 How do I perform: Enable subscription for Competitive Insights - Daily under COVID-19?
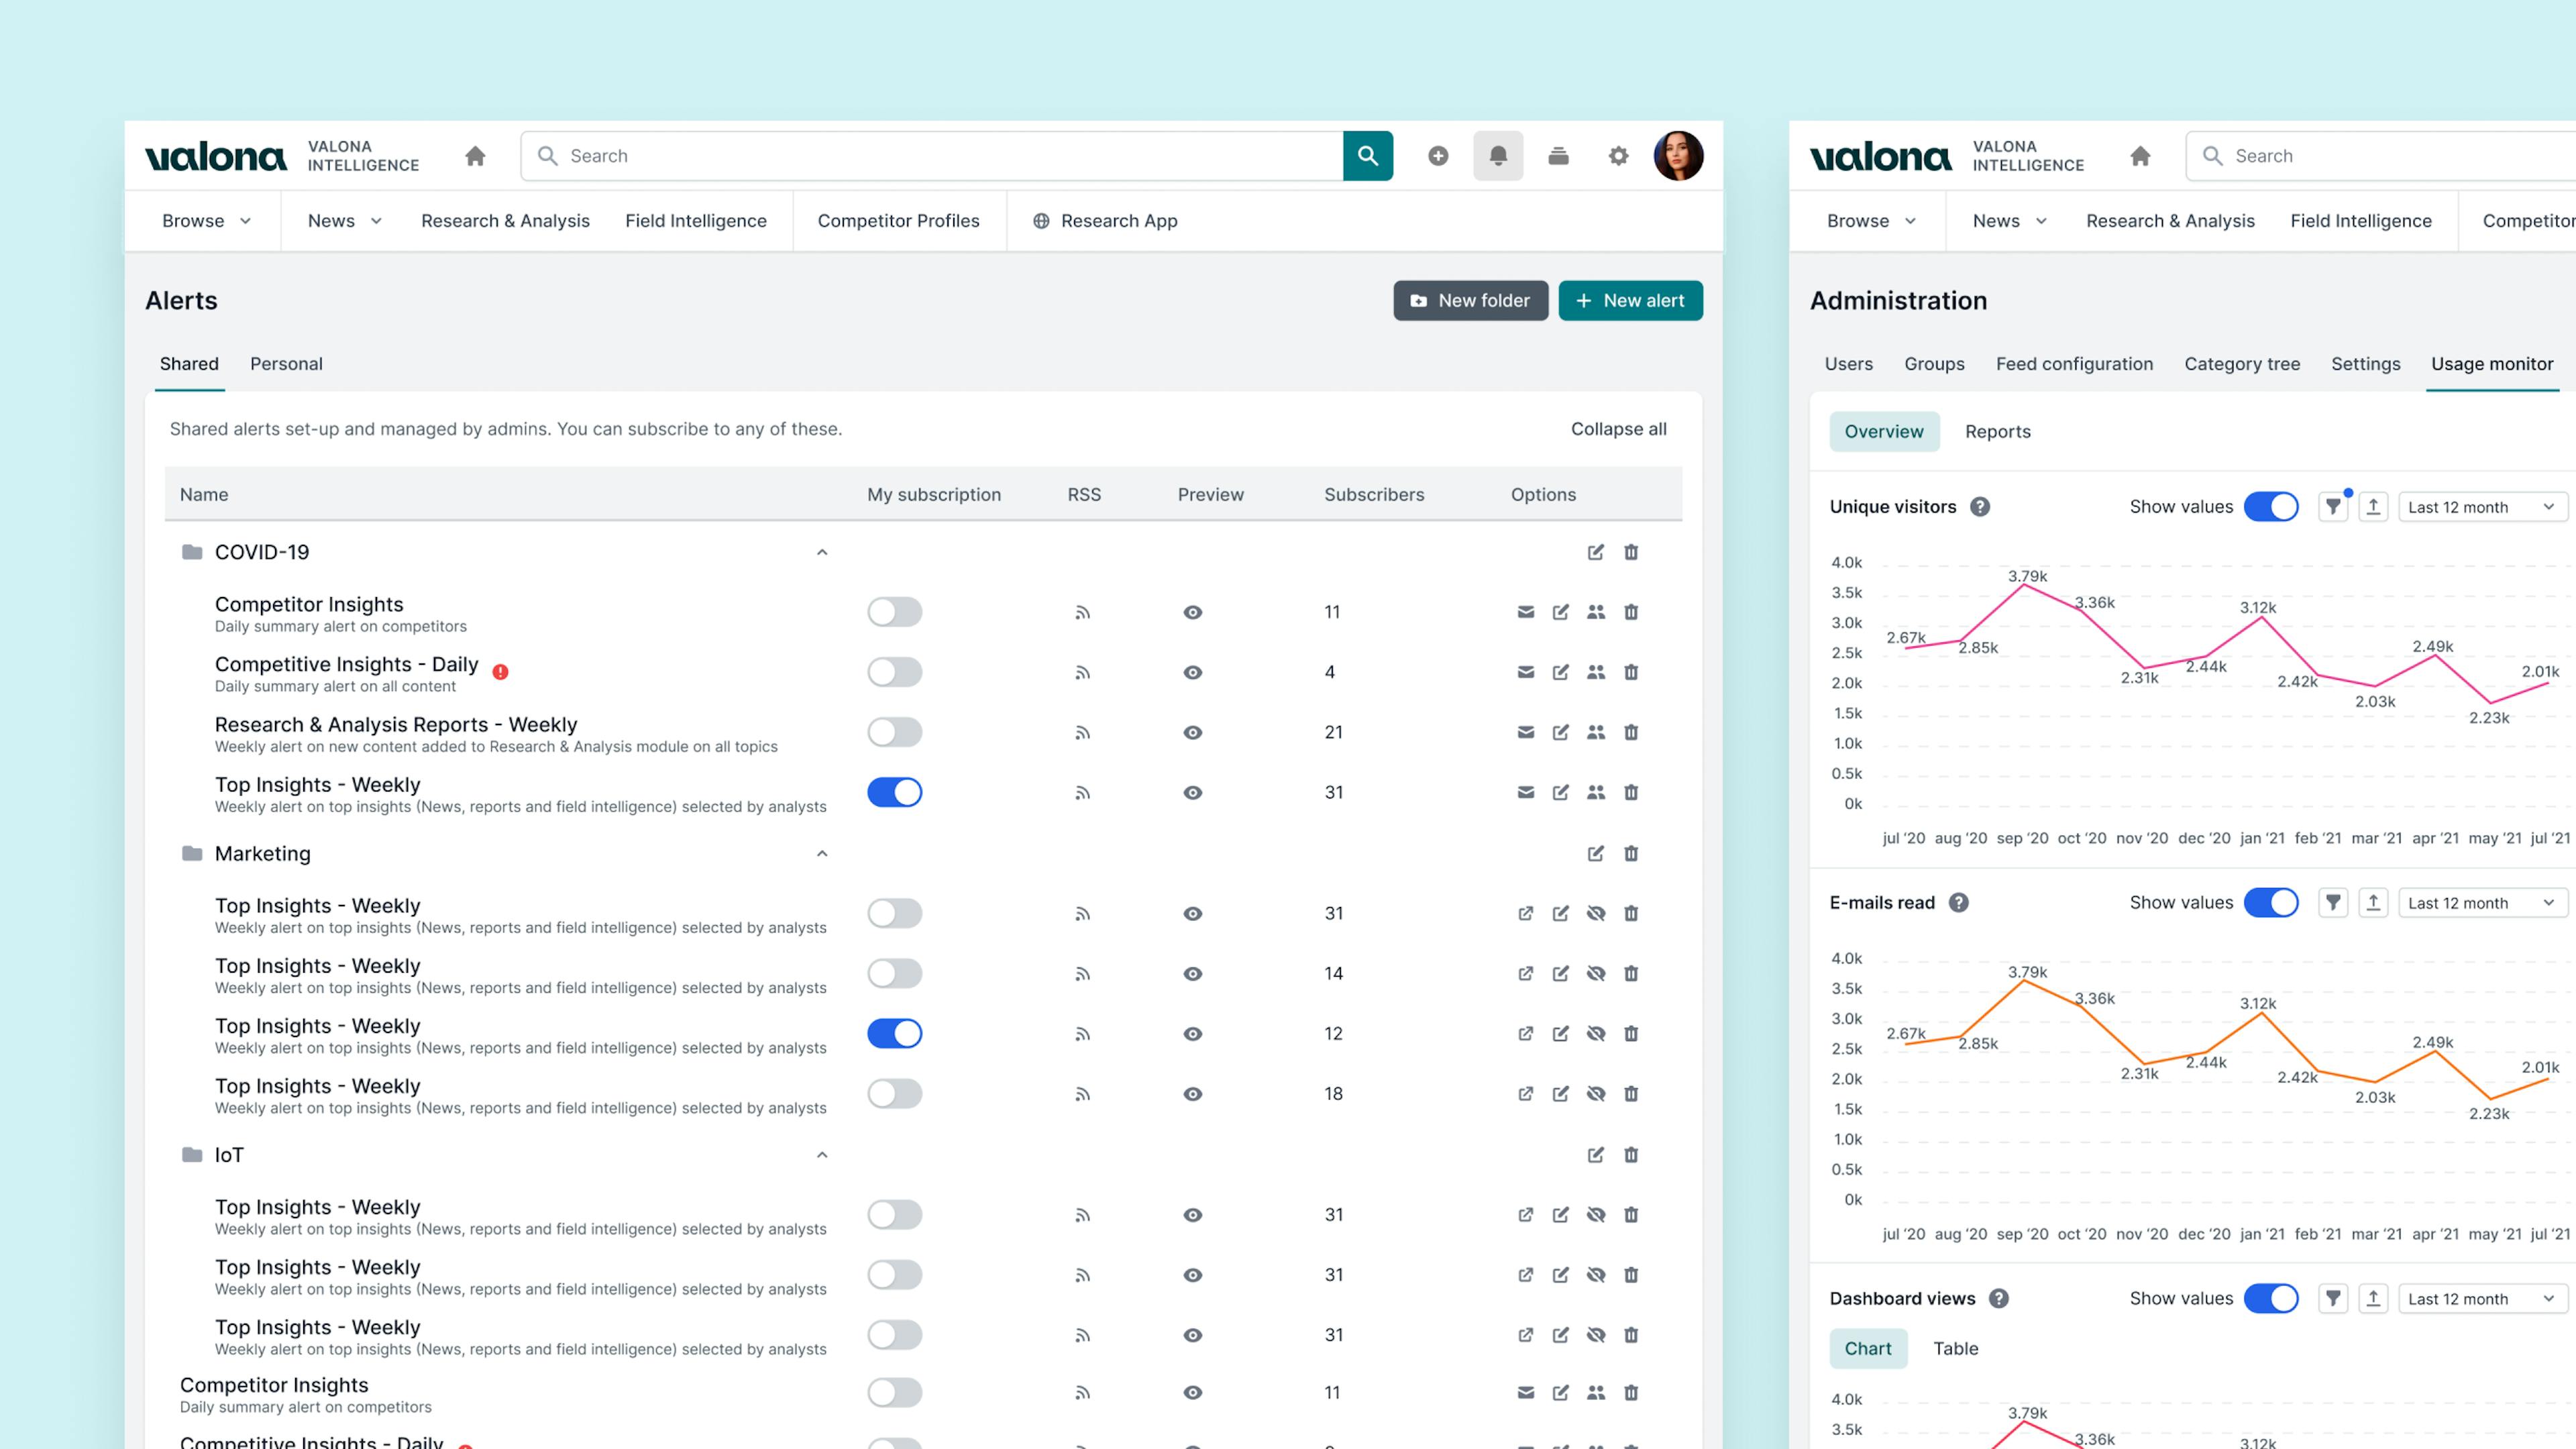[895, 672]
